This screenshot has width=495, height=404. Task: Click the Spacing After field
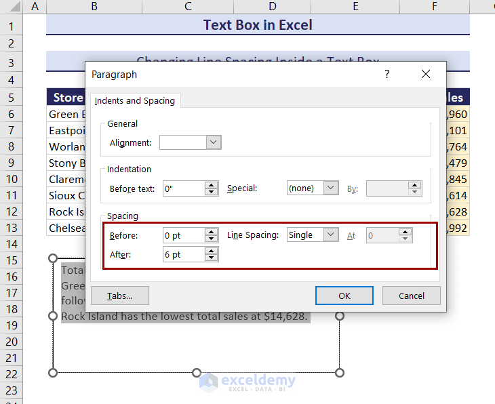184,254
